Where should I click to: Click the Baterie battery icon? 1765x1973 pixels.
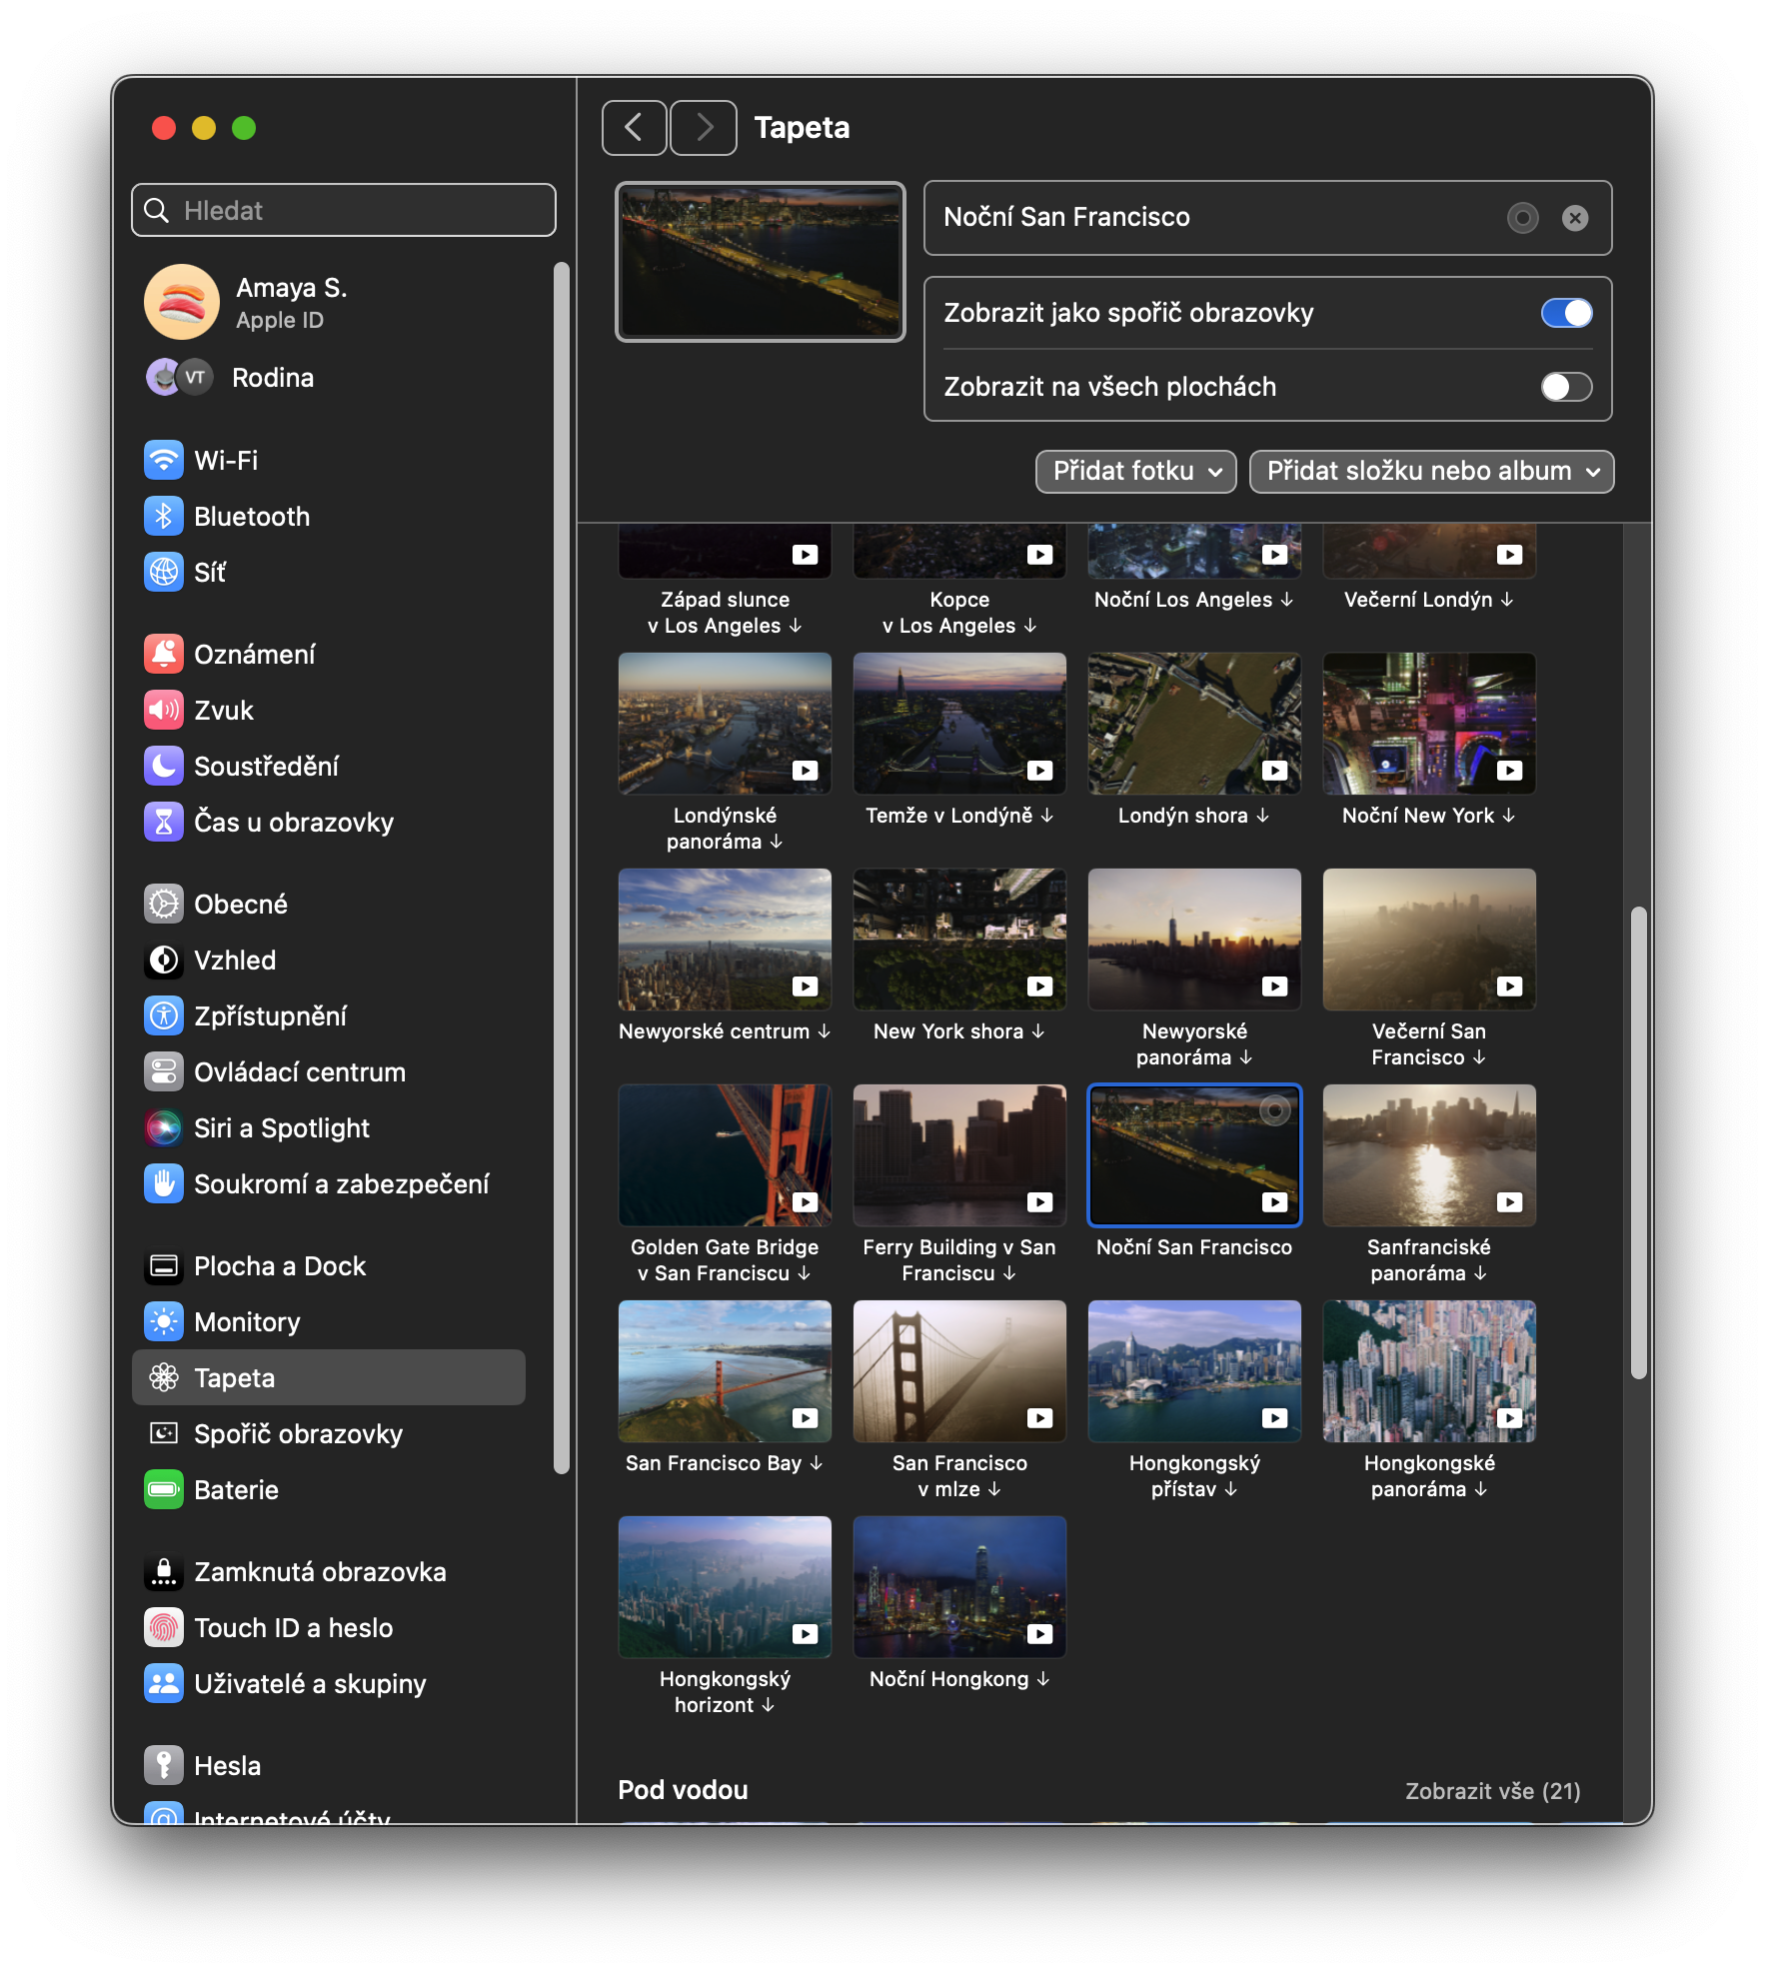pos(164,1489)
